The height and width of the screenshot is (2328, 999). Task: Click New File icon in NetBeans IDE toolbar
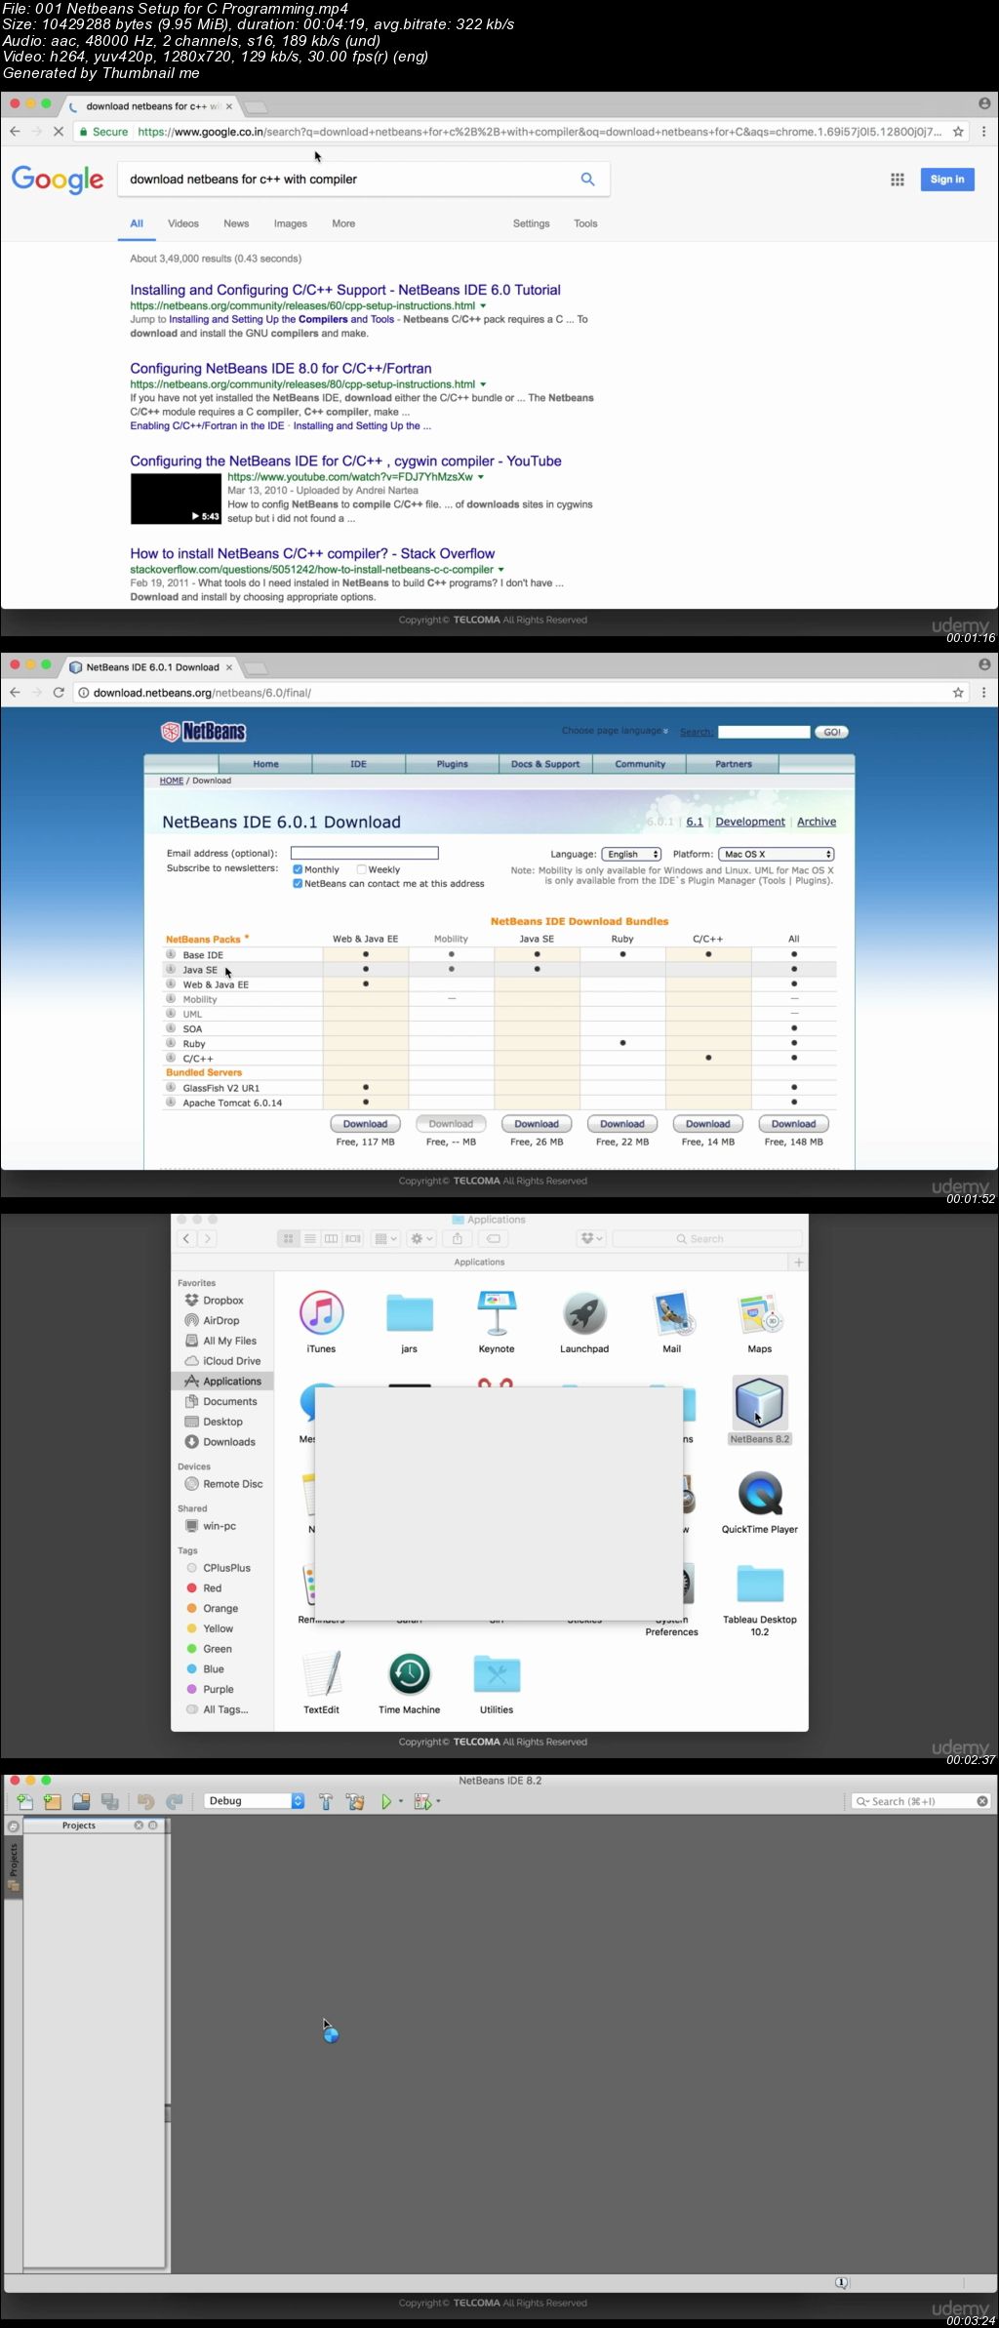coord(24,1801)
